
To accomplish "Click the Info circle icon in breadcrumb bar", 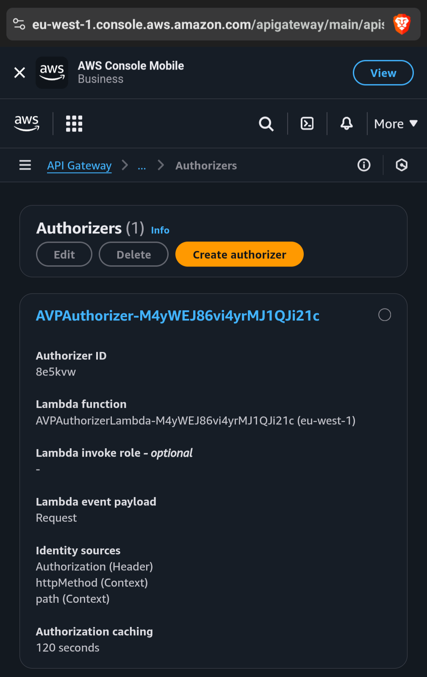I will tap(364, 165).
